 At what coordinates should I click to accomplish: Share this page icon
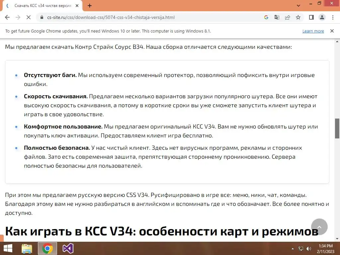(288, 17)
